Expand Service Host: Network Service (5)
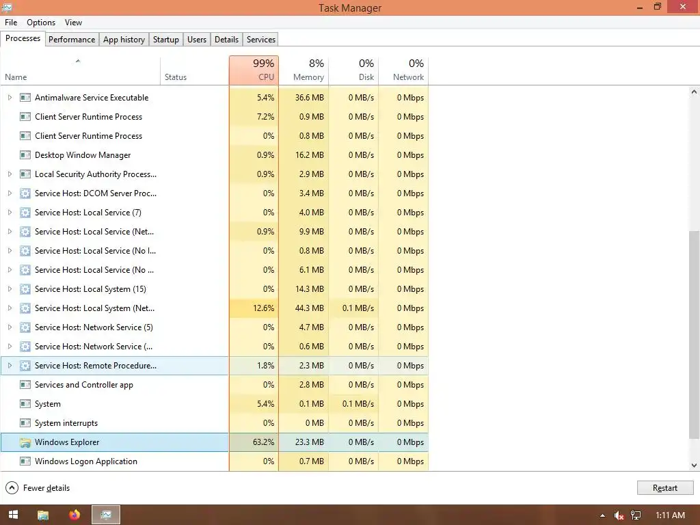 [x=10, y=327]
